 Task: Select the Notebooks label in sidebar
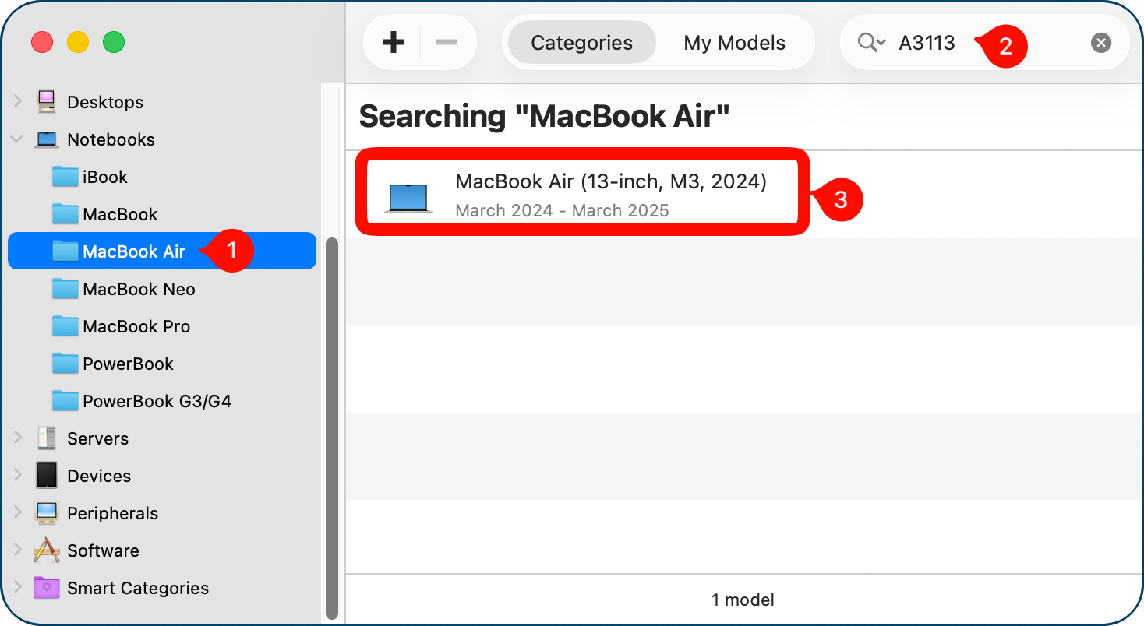tap(111, 139)
